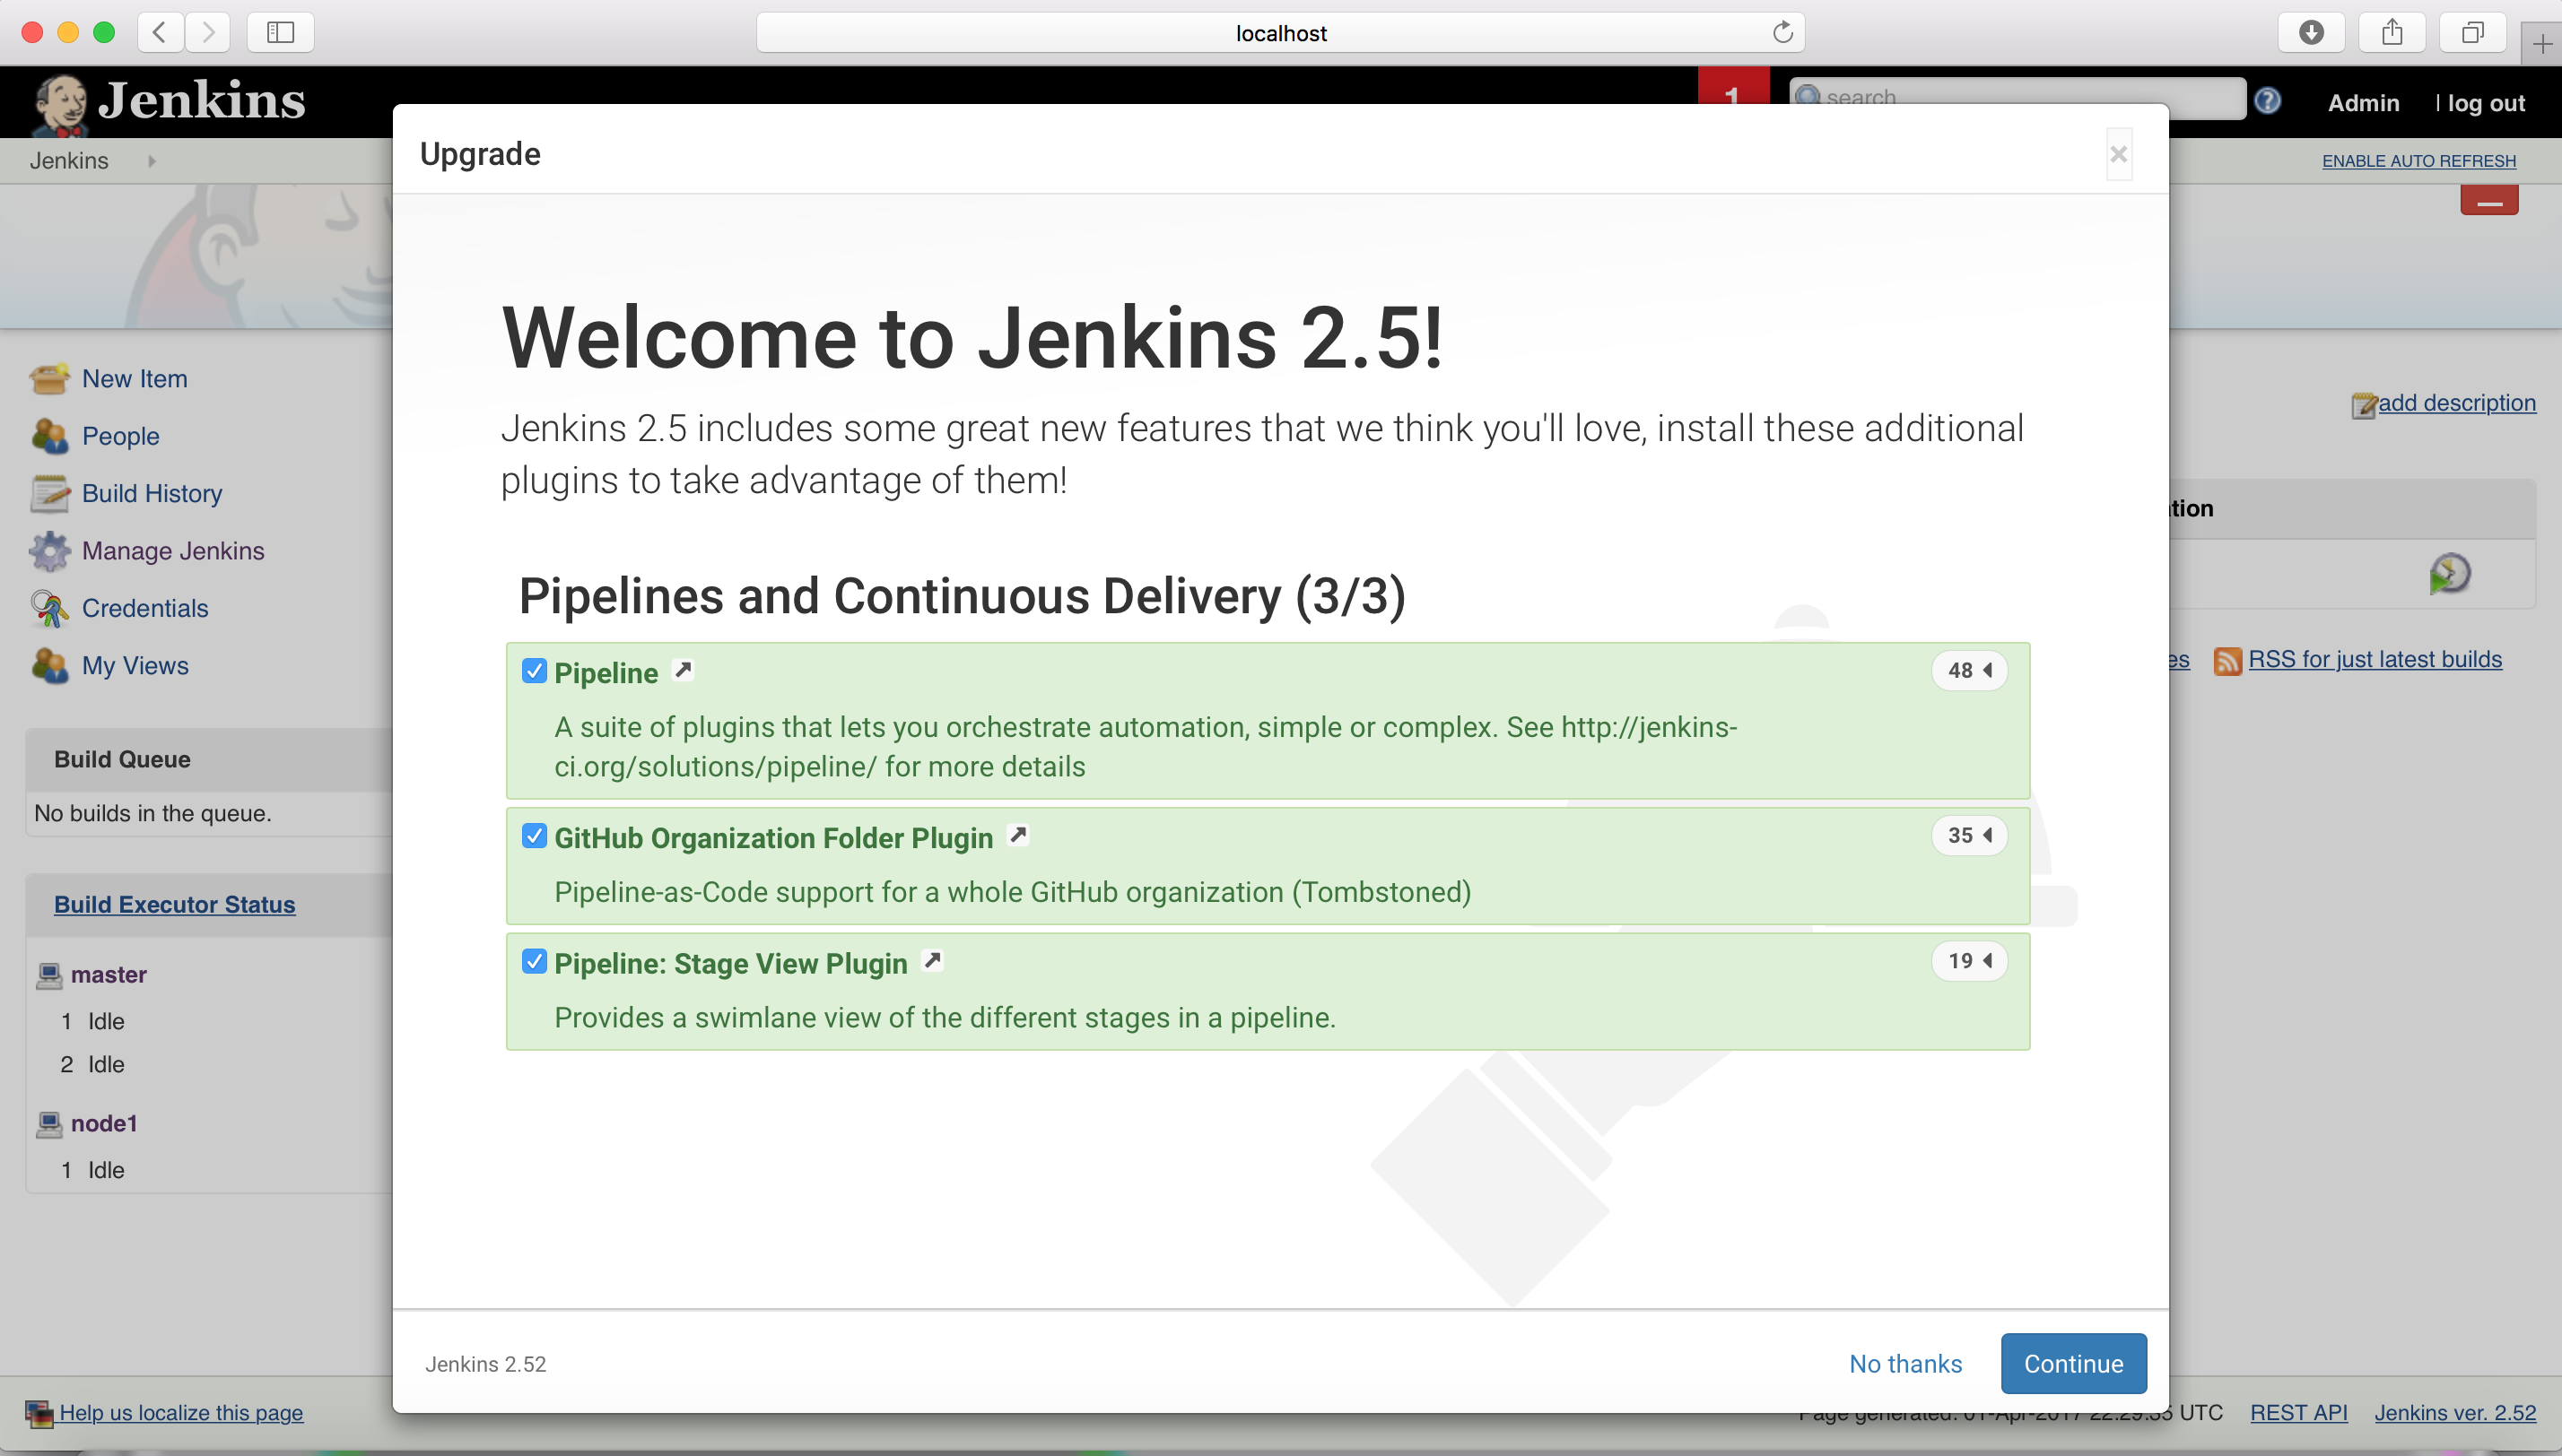Close the Upgrade dialog

pyautogui.click(x=2118, y=154)
